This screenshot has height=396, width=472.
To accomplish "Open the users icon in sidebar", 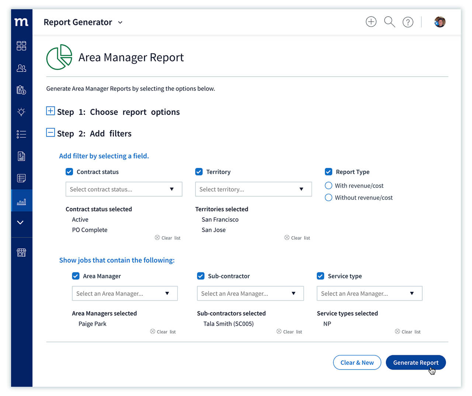I will (21, 68).
